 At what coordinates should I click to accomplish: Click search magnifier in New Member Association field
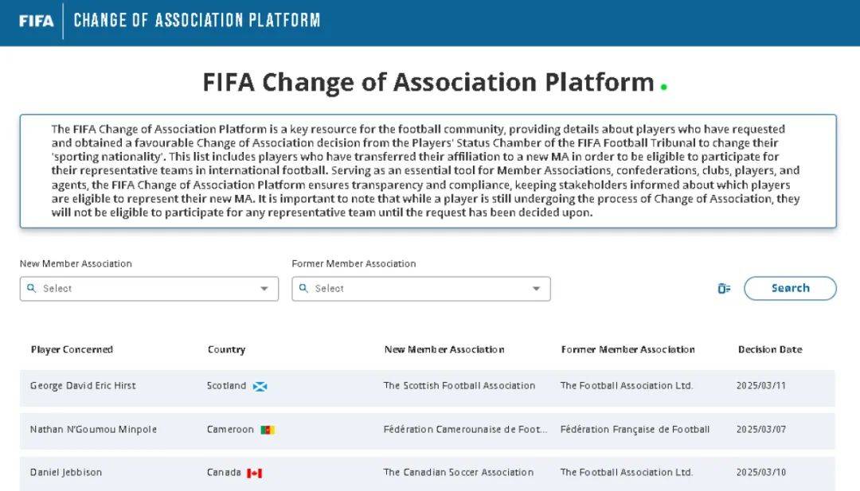[32, 288]
